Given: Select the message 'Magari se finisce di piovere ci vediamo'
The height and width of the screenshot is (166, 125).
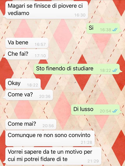Looking at the screenshot, I should [47, 10].
